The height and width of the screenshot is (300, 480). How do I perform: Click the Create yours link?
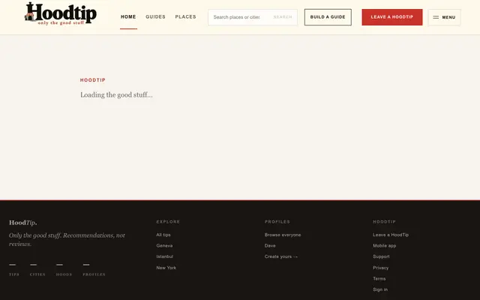(x=281, y=256)
